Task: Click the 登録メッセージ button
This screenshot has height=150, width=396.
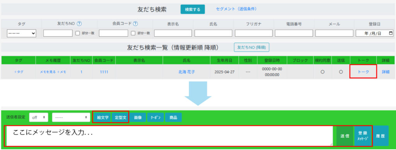Action: tap(363, 136)
